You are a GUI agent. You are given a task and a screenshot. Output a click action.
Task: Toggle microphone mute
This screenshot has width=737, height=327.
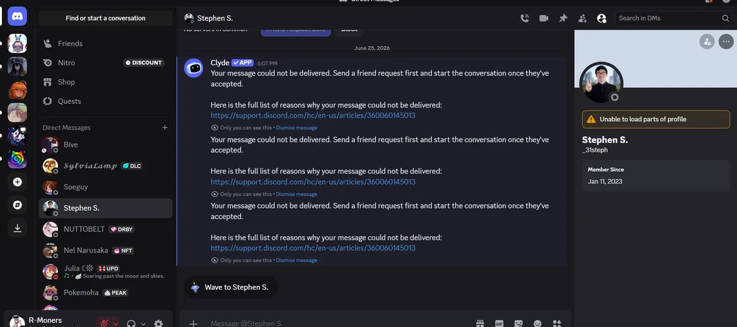104,323
